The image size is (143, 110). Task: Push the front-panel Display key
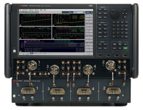[100, 17]
